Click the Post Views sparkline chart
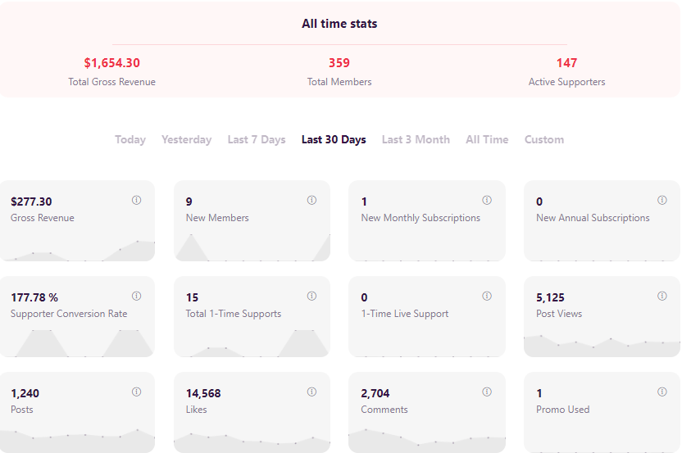Image resolution: width=682 pixels, height=453 pixels. click(x=602, y=346)
